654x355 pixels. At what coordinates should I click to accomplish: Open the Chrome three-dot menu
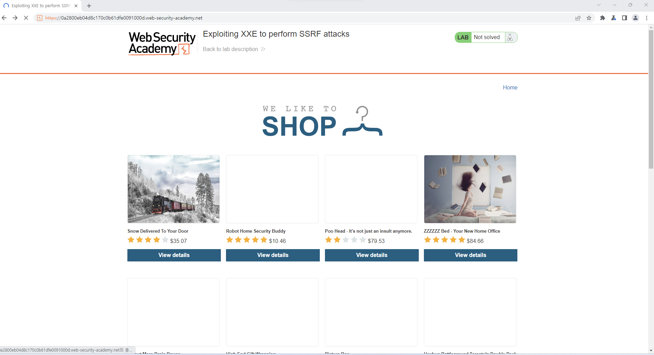tap(646, 18)
